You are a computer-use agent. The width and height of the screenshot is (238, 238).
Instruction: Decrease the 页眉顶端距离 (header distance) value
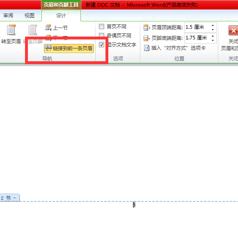(213, 30)
